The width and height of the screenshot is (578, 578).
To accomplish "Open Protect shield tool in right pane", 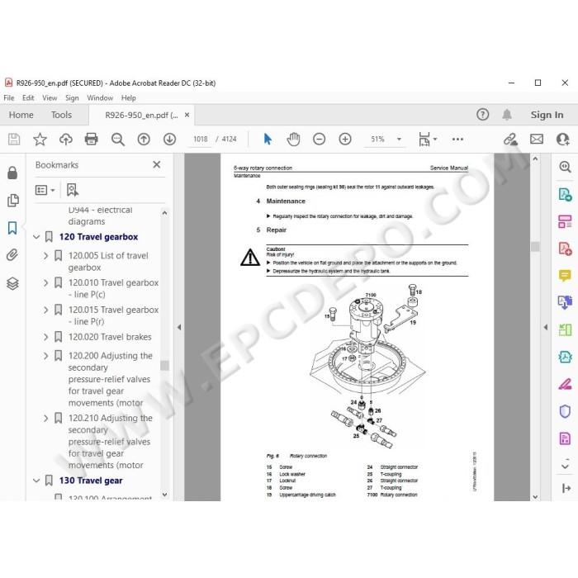I will click(565, 411).
